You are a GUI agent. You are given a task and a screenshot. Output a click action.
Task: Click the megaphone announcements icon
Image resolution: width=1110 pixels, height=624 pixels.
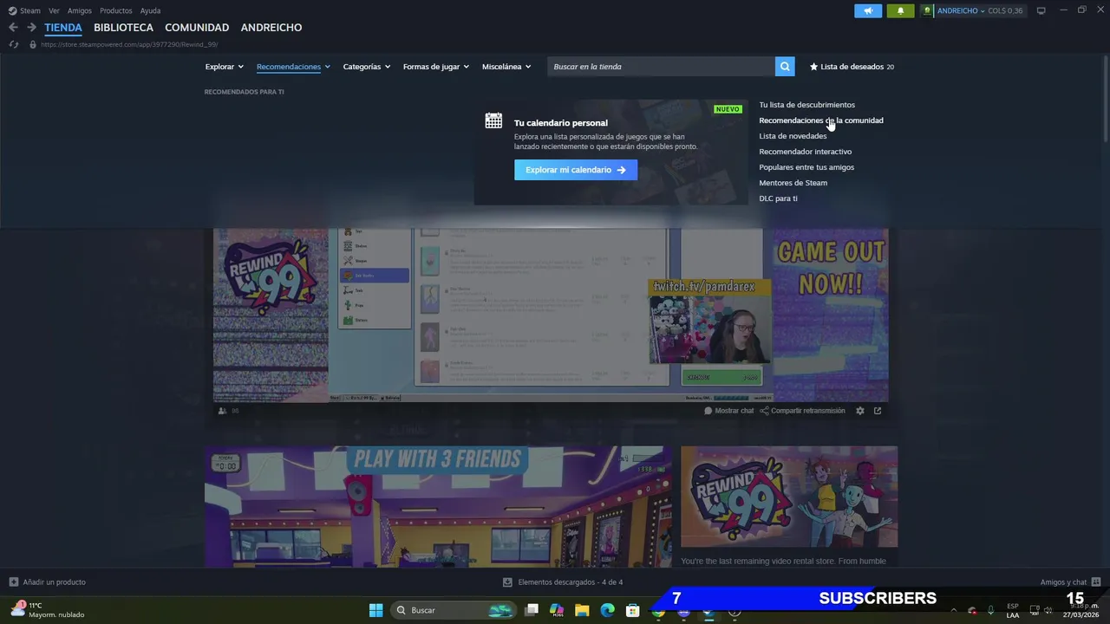pyautogui.click(x=868, y=10)
